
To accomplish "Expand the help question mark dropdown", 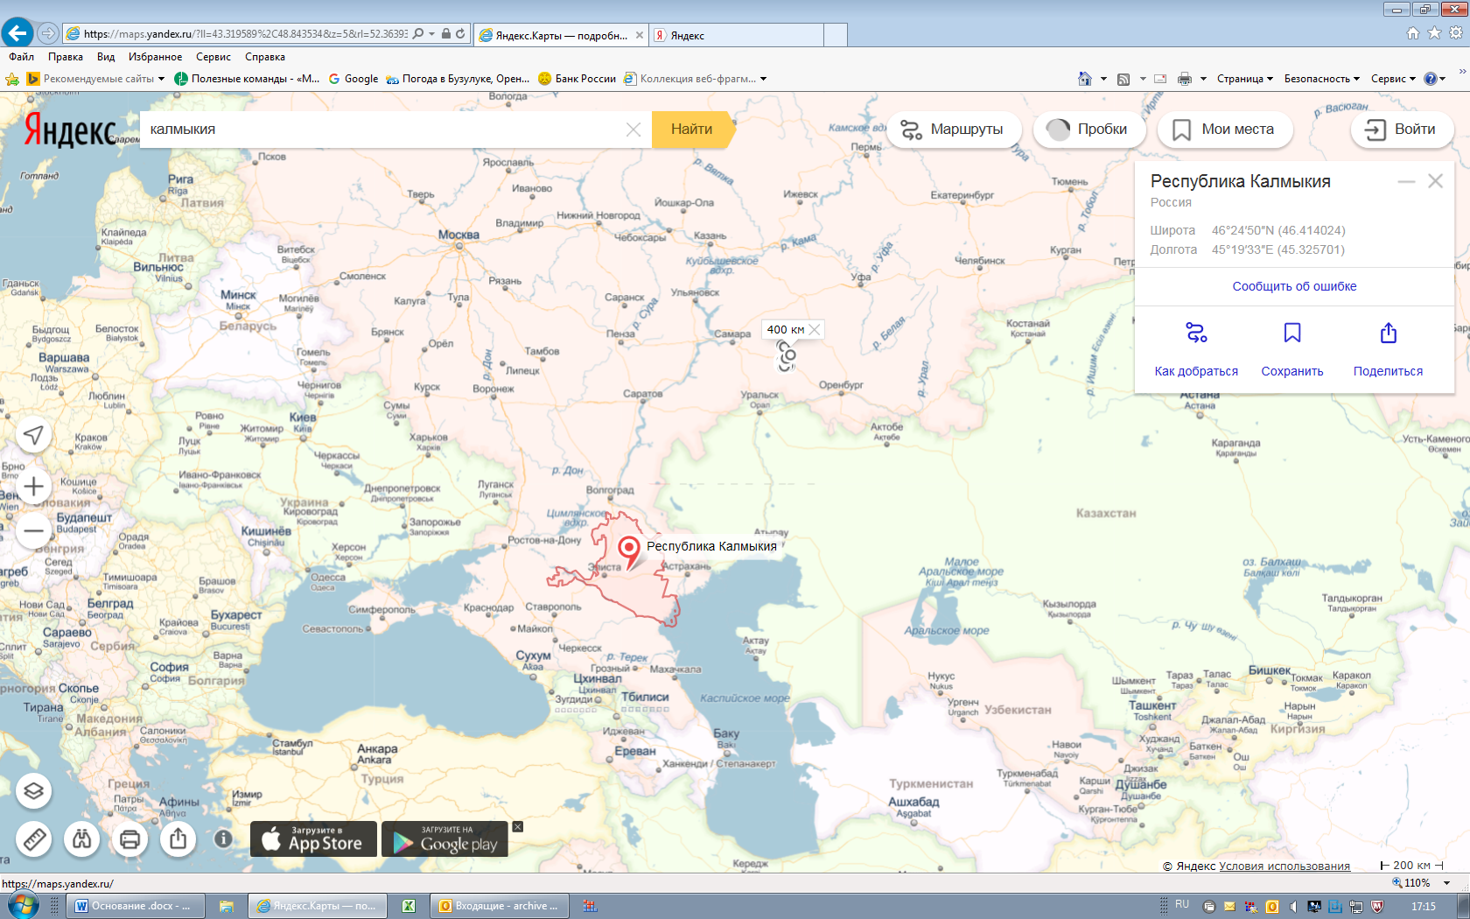I will click(1443, 79).
